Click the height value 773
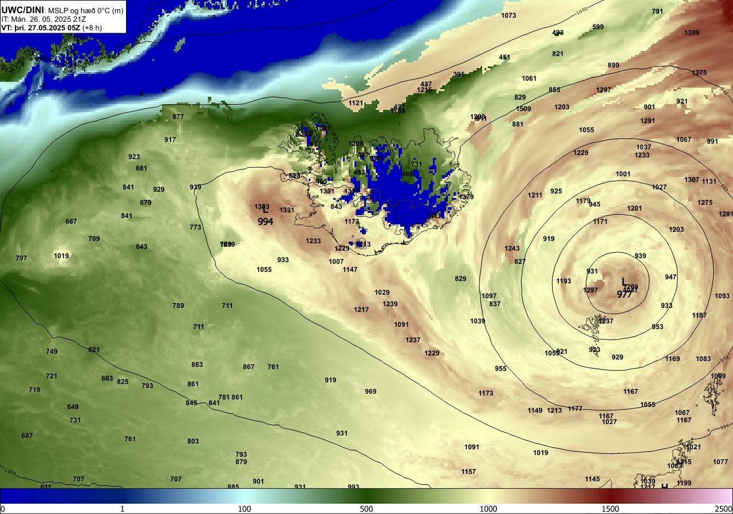Image resolution: width=733 pixels, height=514 pixels. (195, 227)
